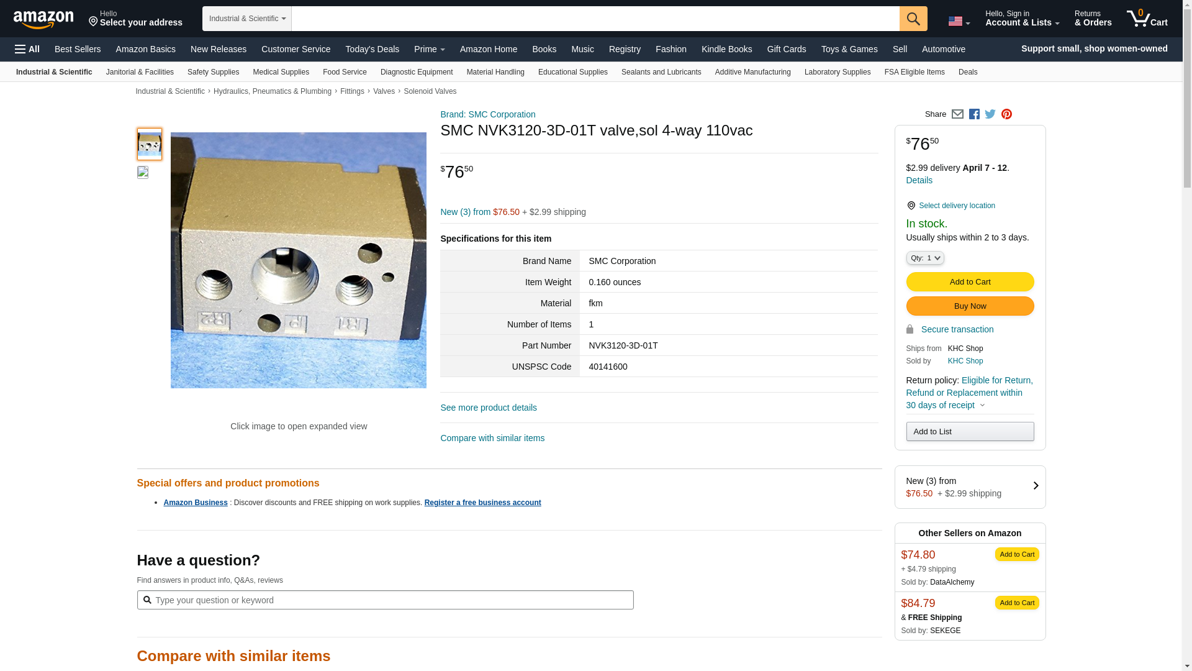Open Safety Supplies category tab
The width and height of the screenshot is (1192, 671).
(213, 72)
